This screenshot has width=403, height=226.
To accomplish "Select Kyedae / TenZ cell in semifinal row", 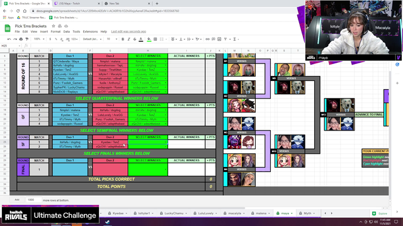I will click(110, 142).
